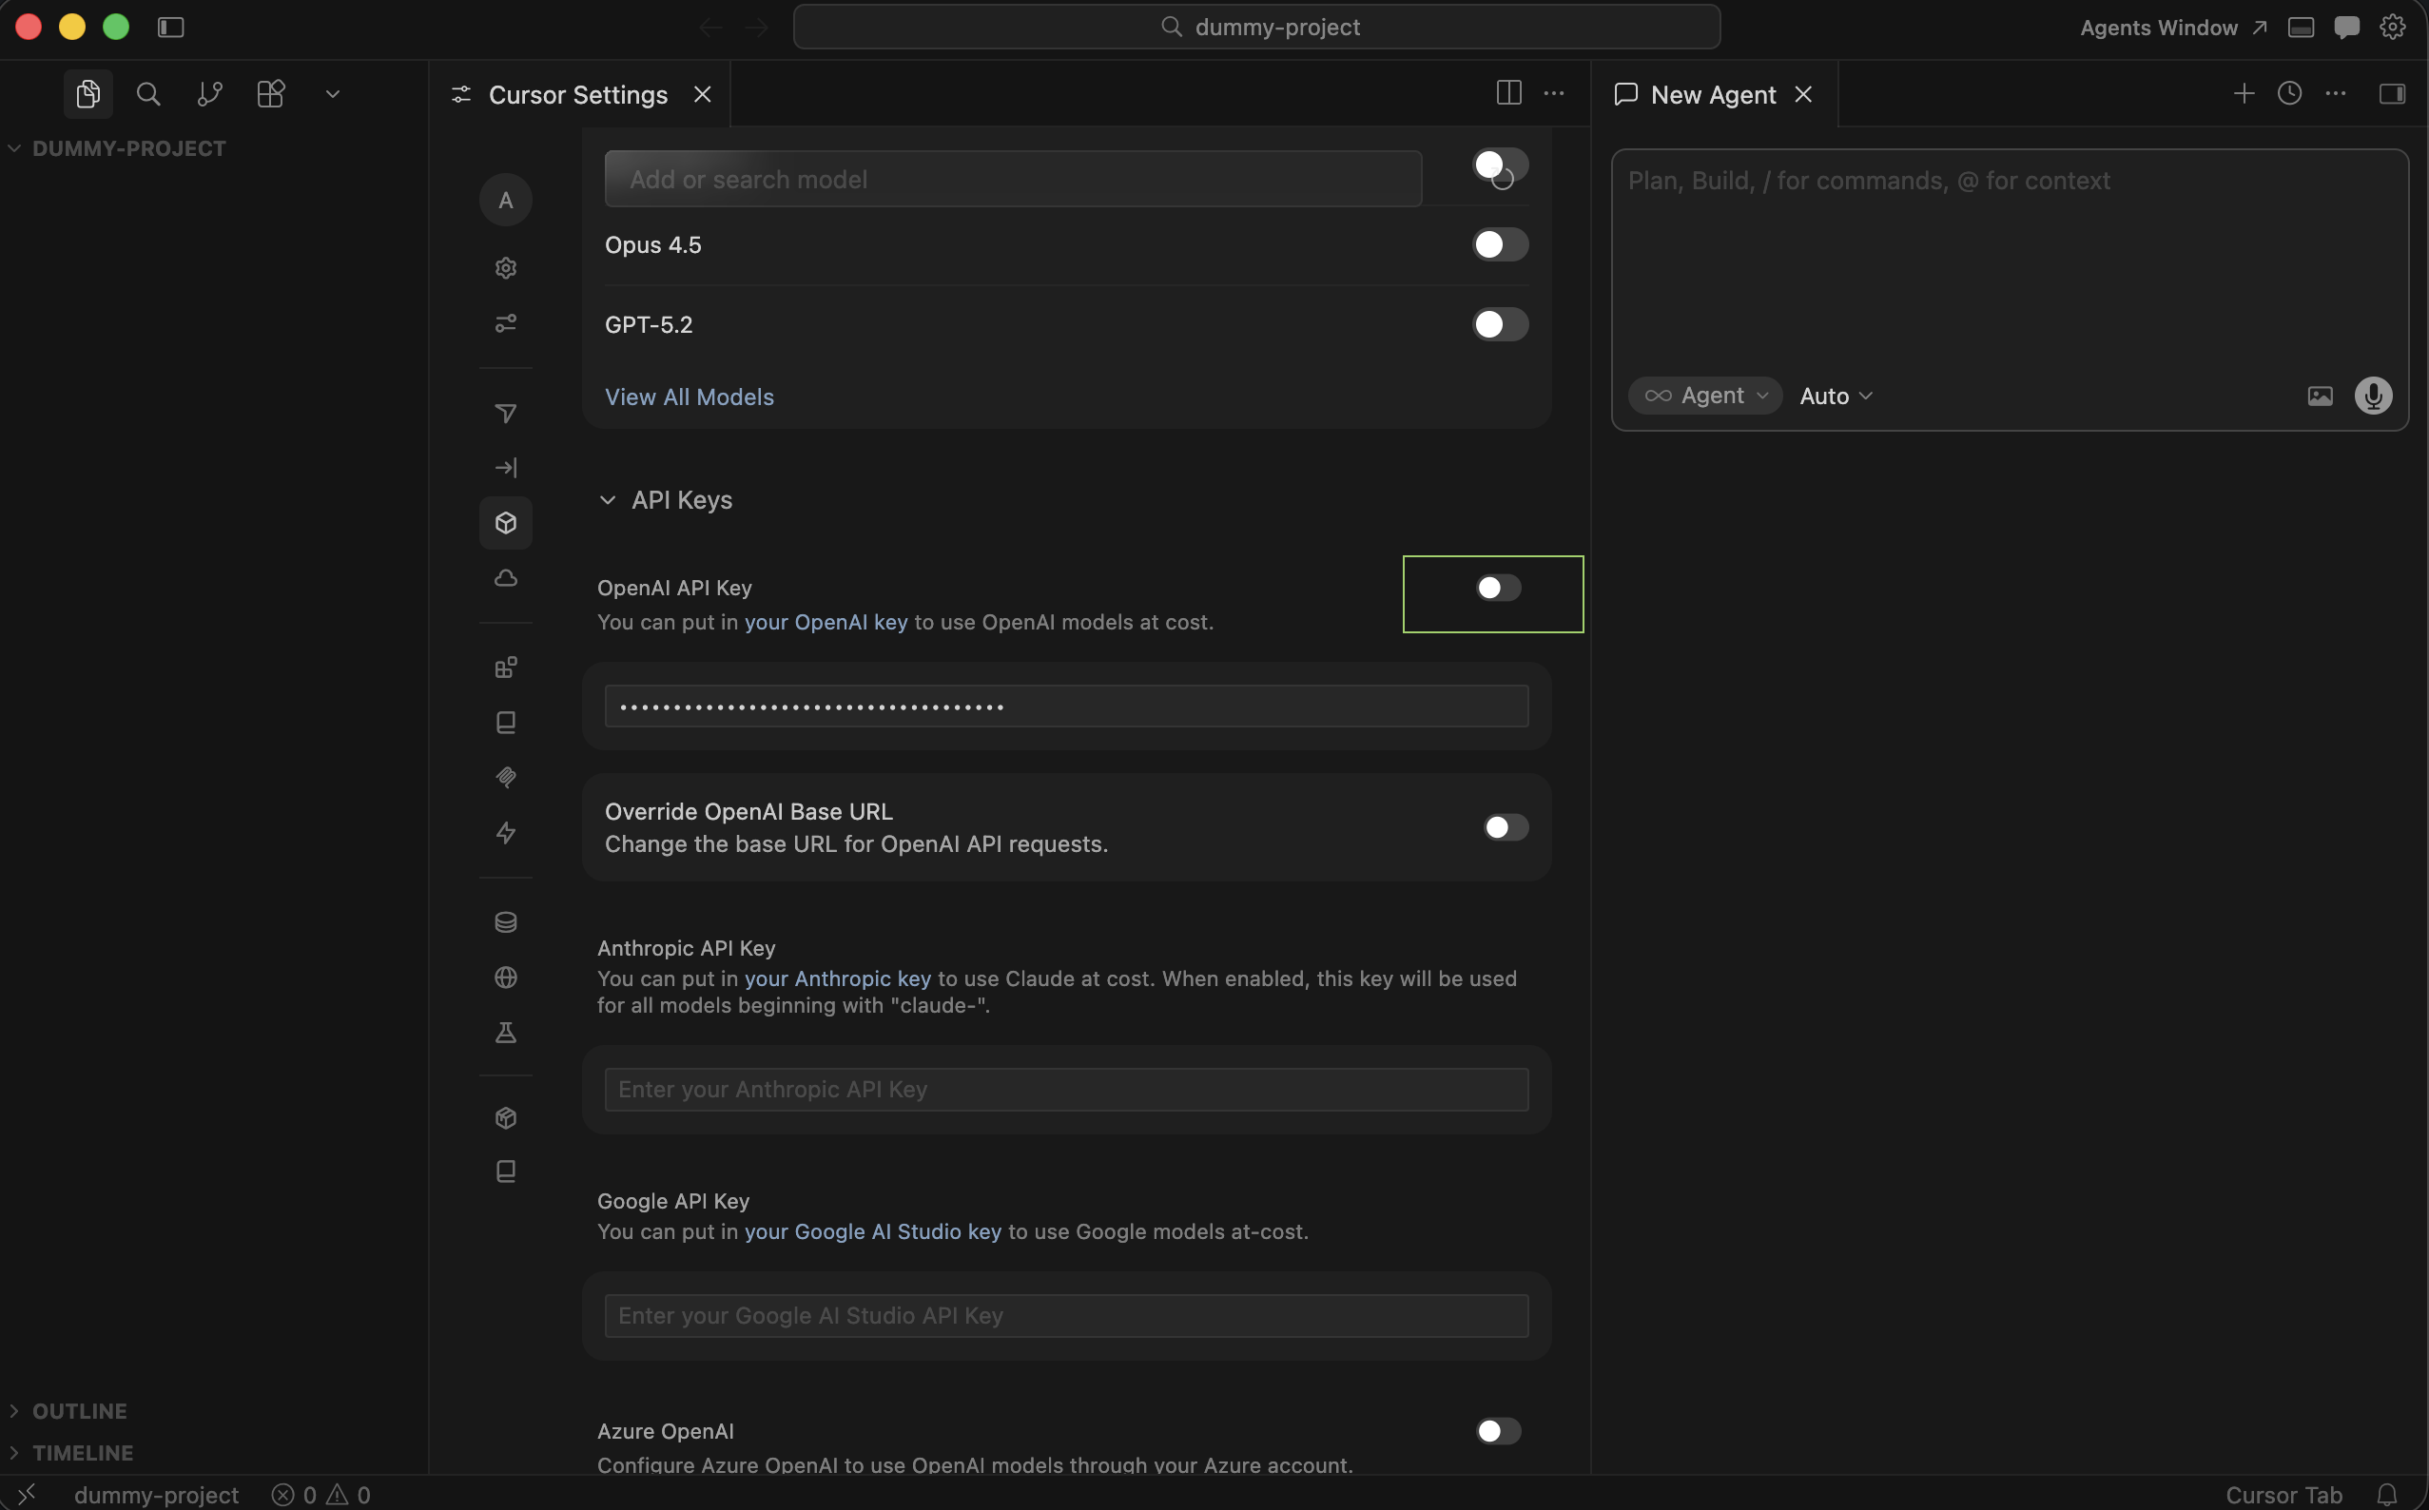Click the Add or search model field
This screenshot has height=1510, width=2429.
point(1013,179)
